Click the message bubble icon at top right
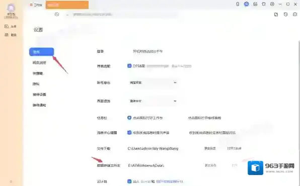 click(x=295, y=15)
